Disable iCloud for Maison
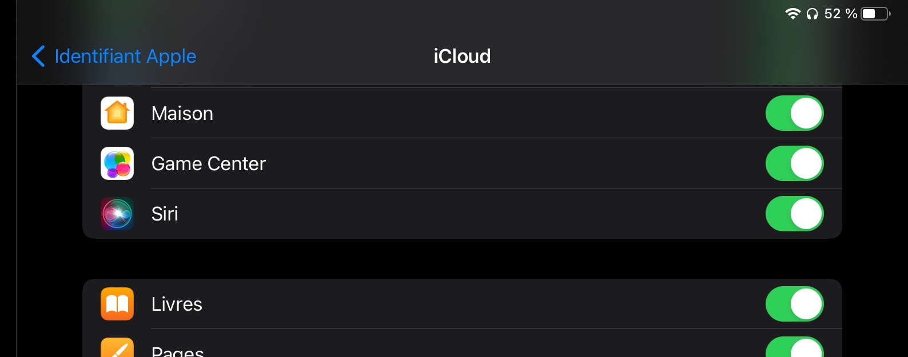This screenshot has width=908, height=357. [794, 113]
